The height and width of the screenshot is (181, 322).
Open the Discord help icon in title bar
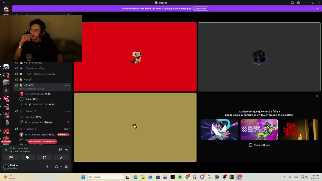pyautogui.click(x=298, y=3)
